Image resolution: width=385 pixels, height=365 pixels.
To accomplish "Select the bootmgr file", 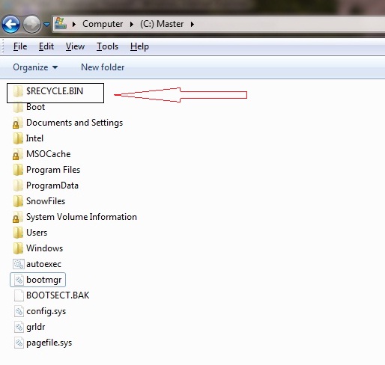I will click(37, 280).
